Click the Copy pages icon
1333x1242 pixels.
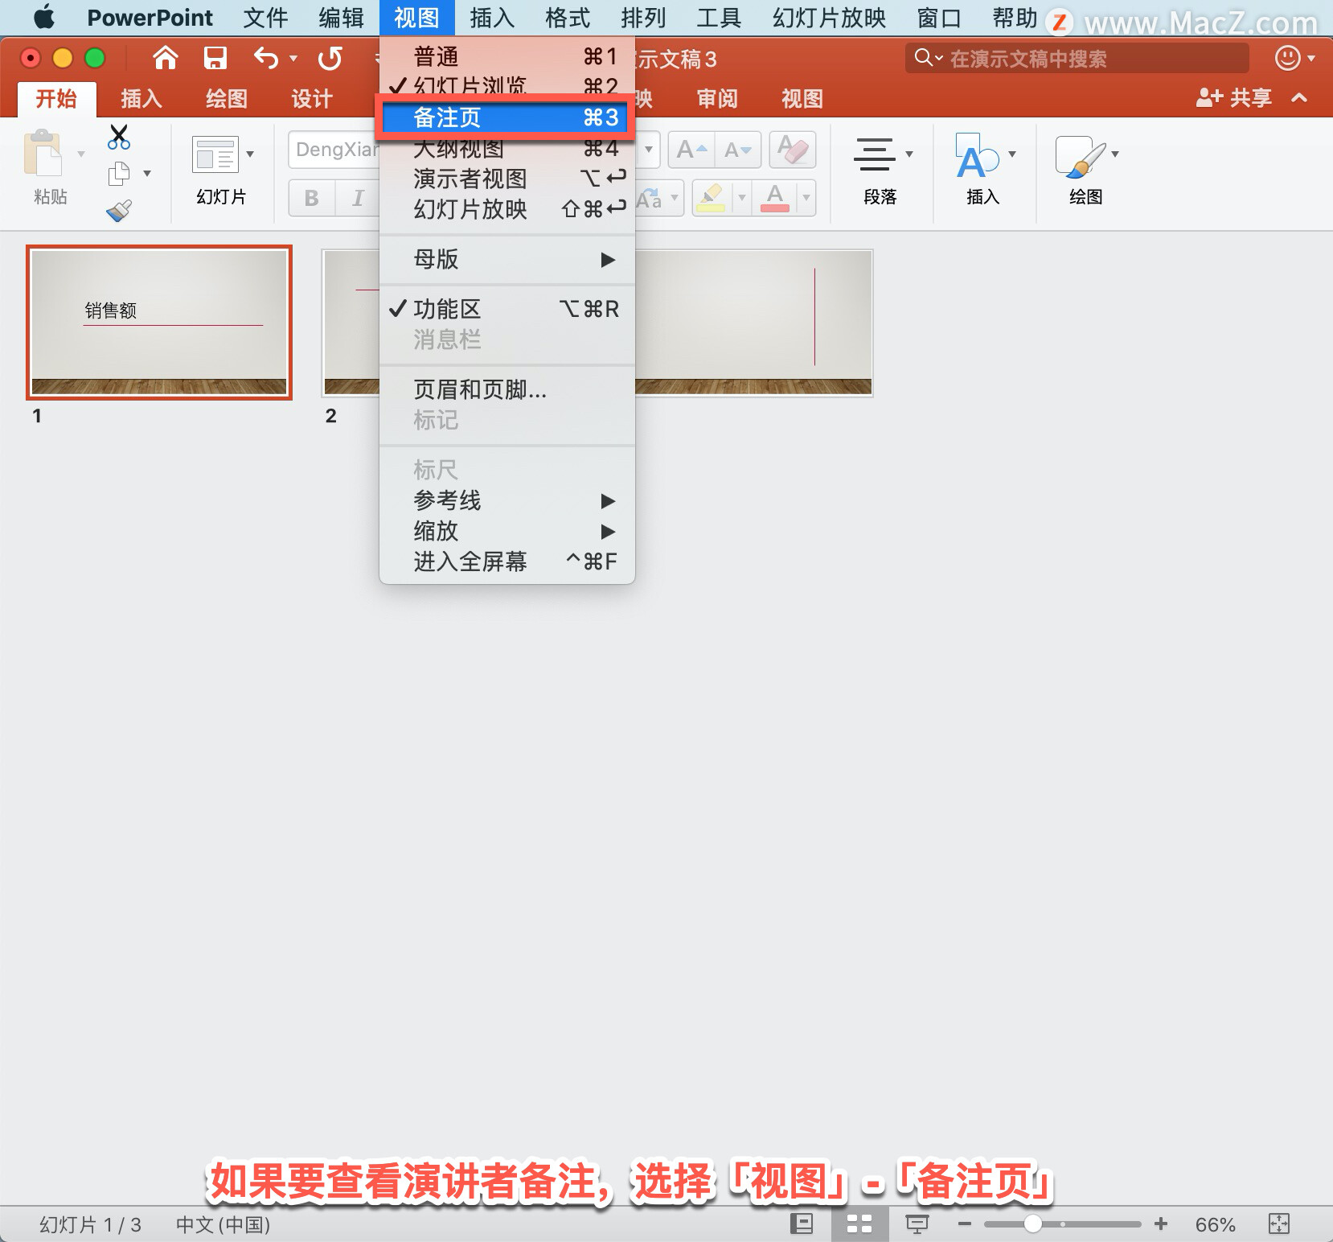(x=119, y=174)
